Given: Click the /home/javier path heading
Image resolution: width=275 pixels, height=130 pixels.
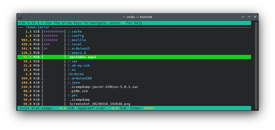Looking at the screenshot, I should pos(38,27).
